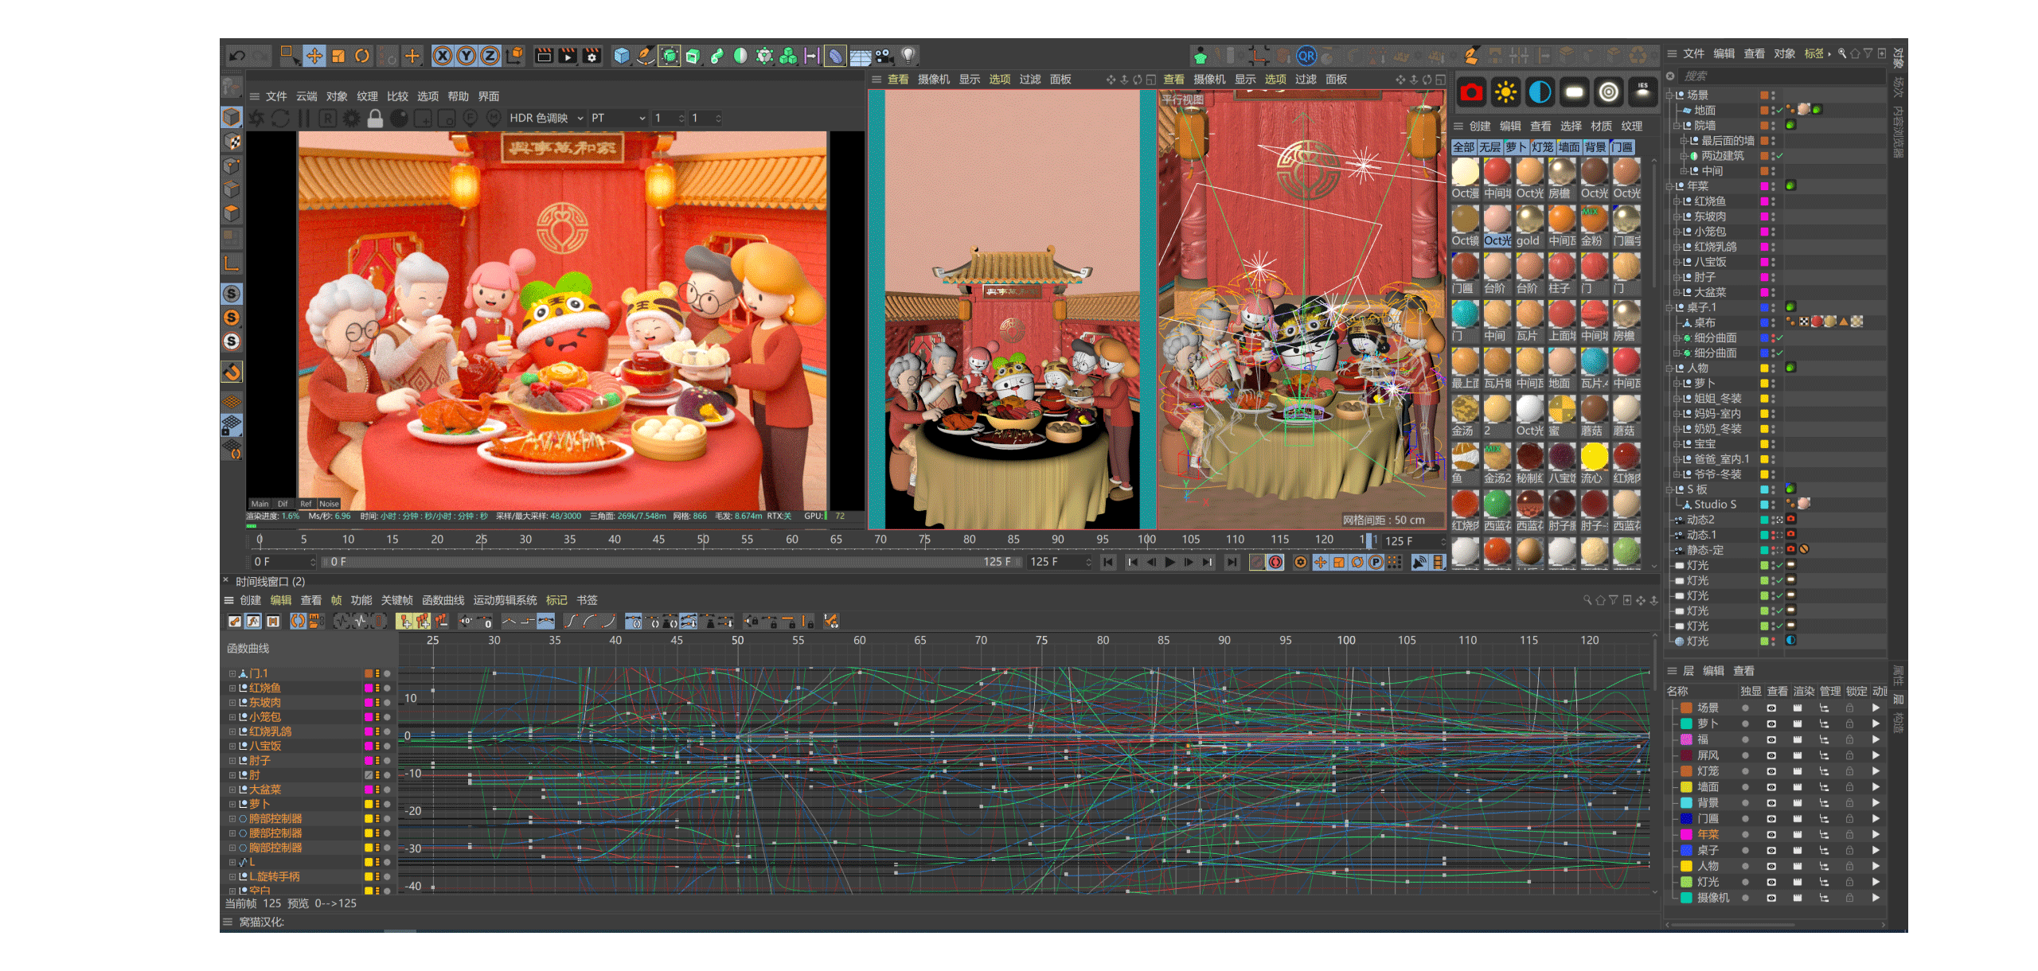Open the render settings clapperboard with gear
The height and width of the screenshot is (971, 2038).
pos(591,56)
